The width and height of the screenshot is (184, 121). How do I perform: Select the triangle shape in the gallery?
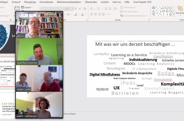(x=153, y=11)
